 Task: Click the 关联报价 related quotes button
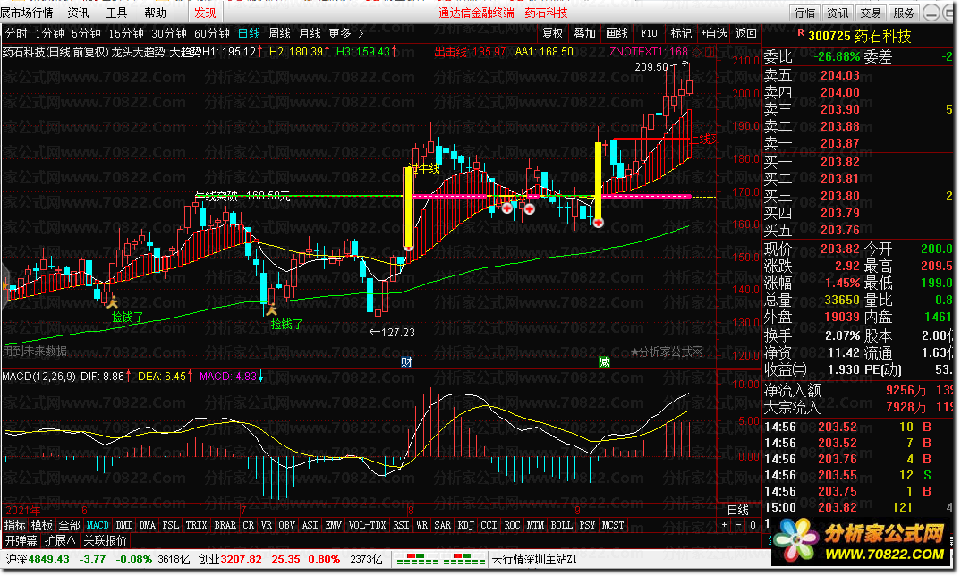click(x=106, y=540)
